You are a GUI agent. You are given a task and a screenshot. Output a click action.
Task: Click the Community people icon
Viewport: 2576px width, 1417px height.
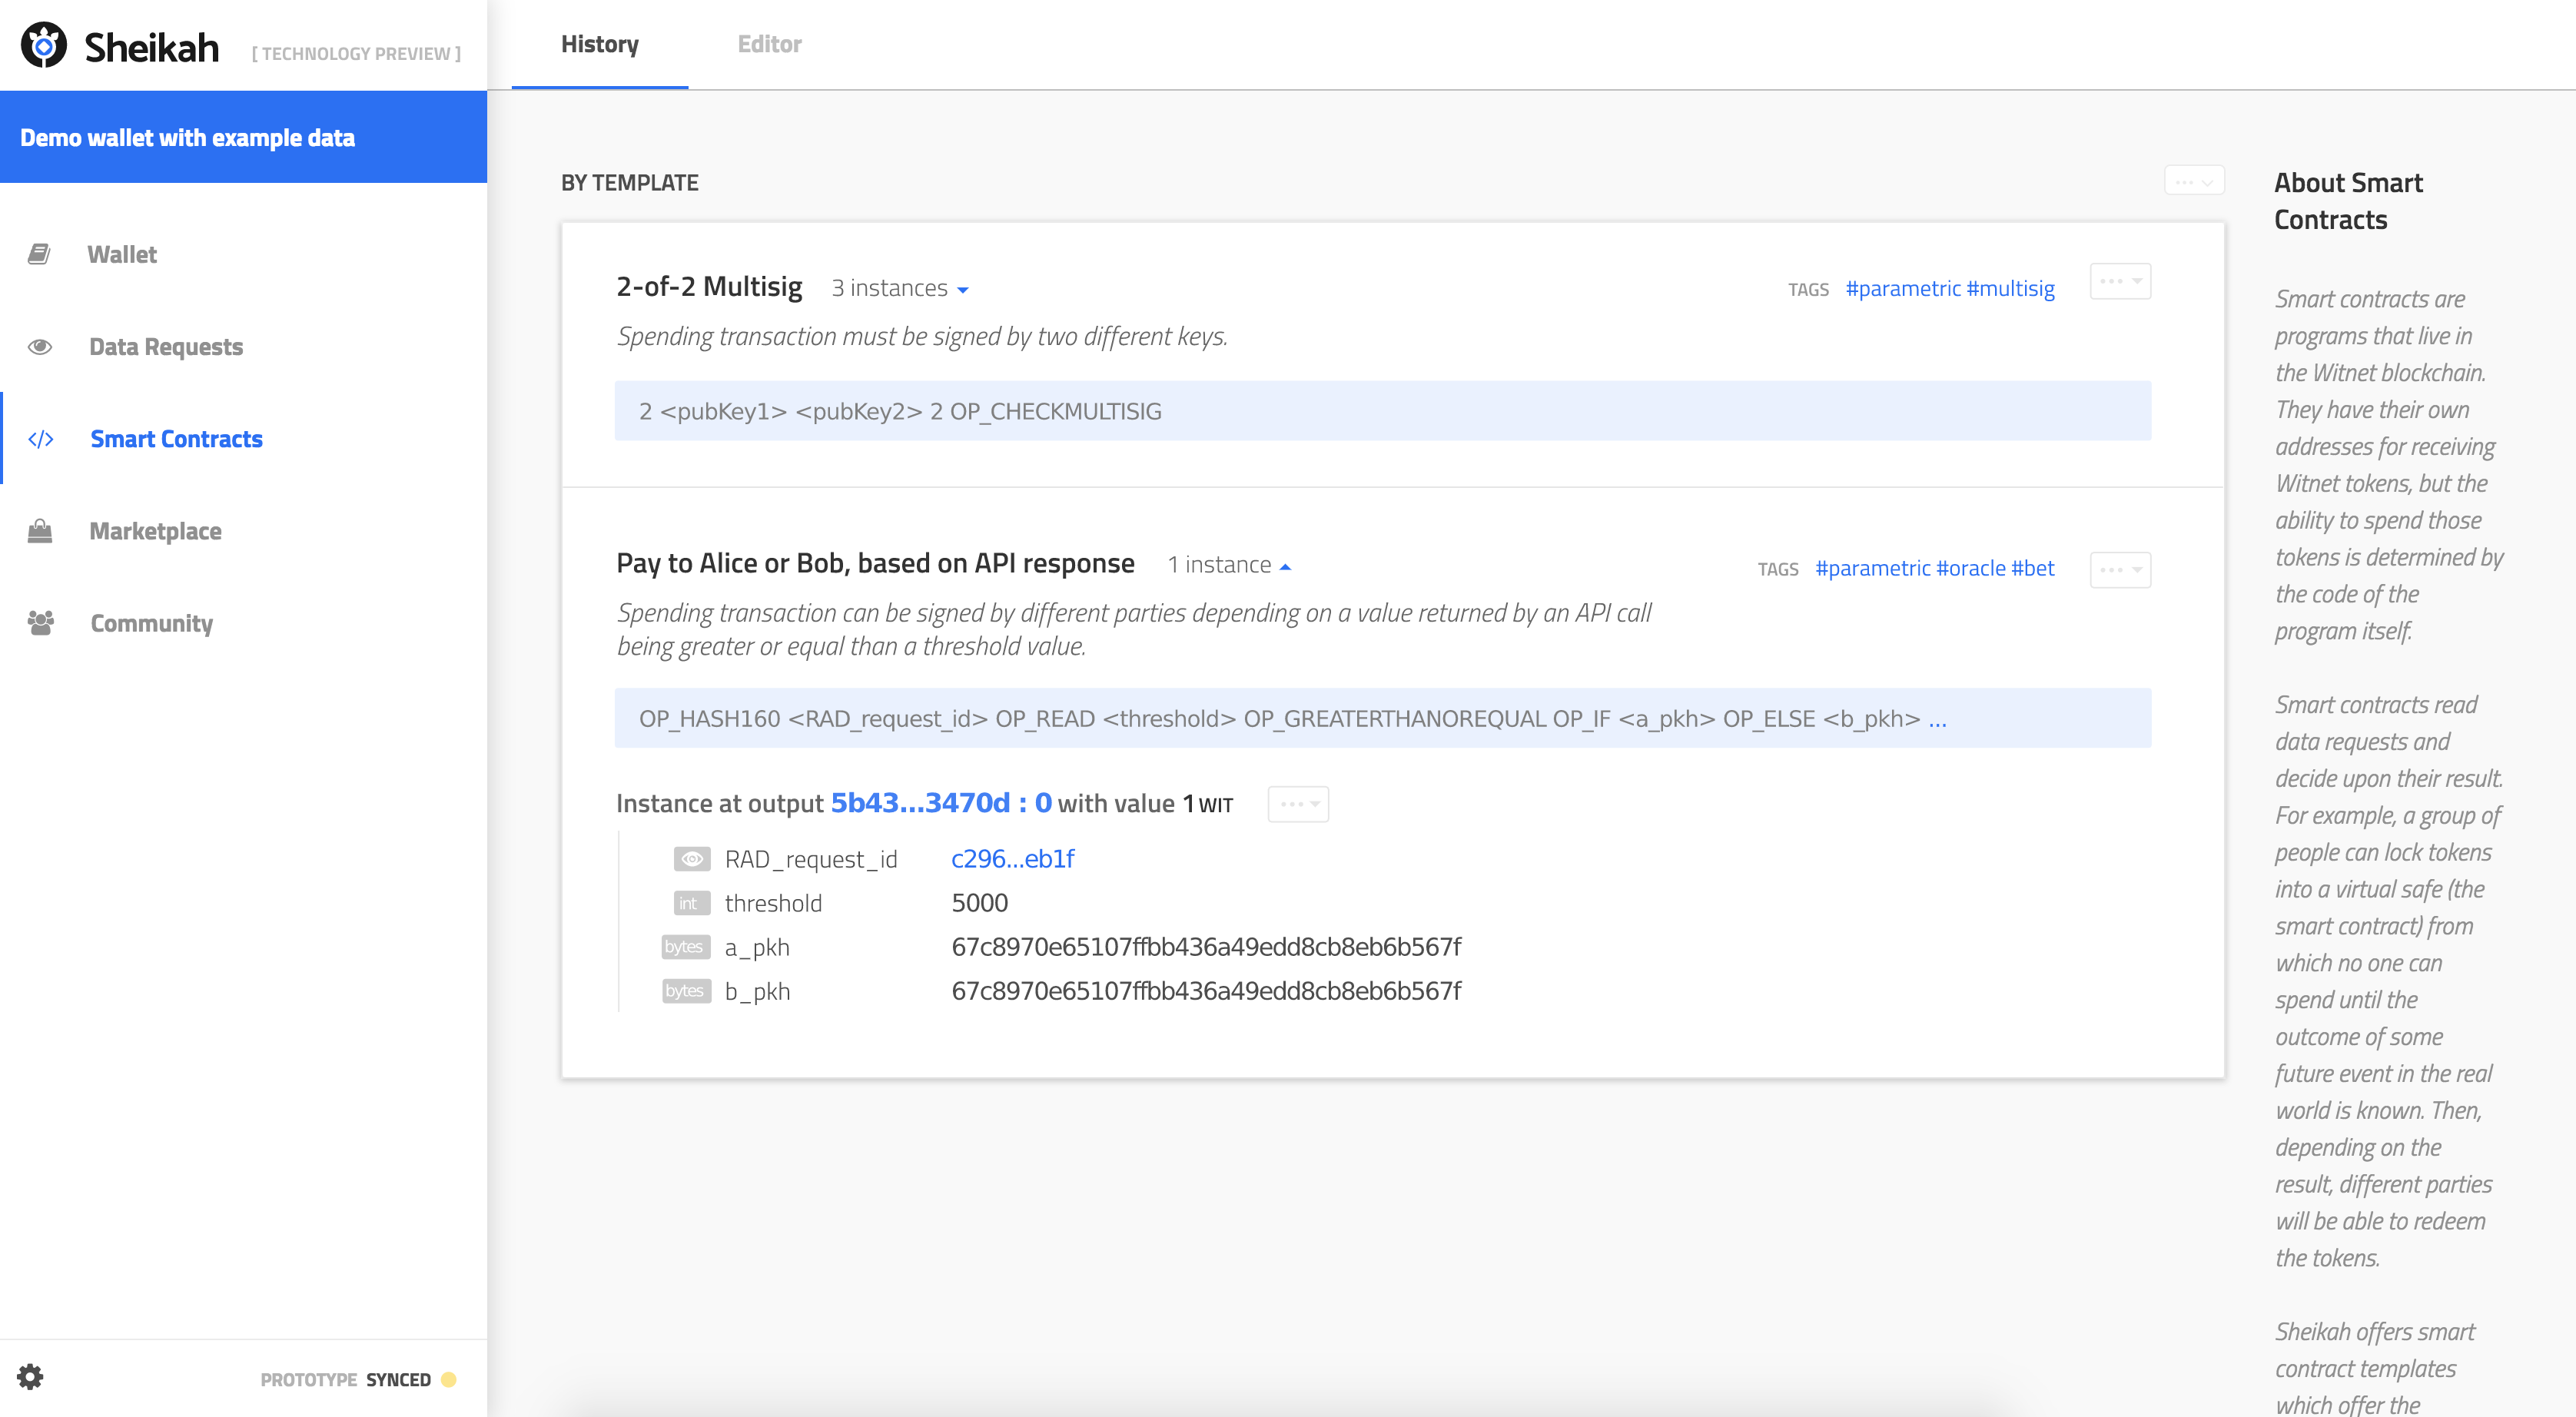(x=41, y=623)
